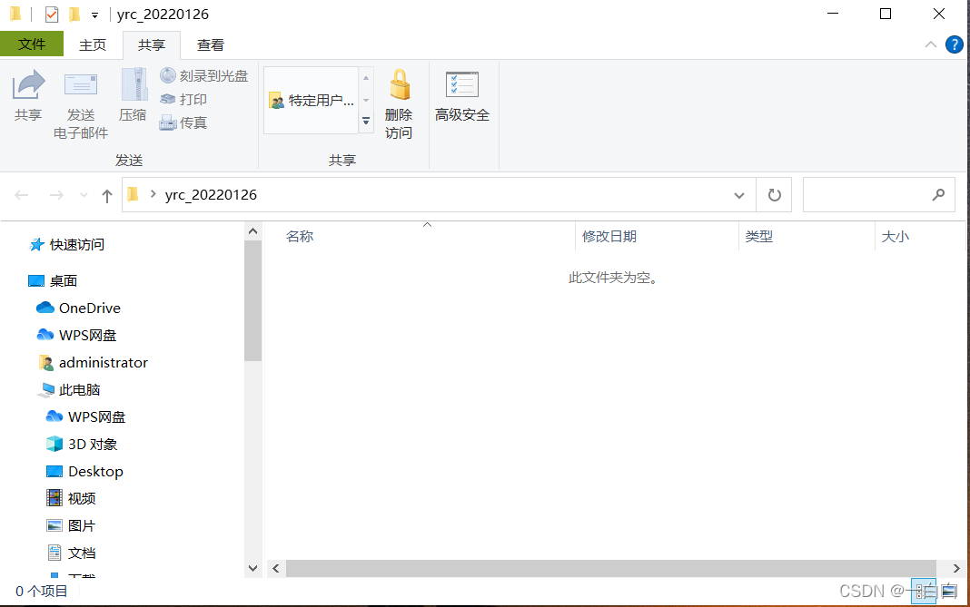The width and height of the screenshot is (970, 607).
Task: Click navigation pane scroll up arrow
Action: tap(252, 231)
